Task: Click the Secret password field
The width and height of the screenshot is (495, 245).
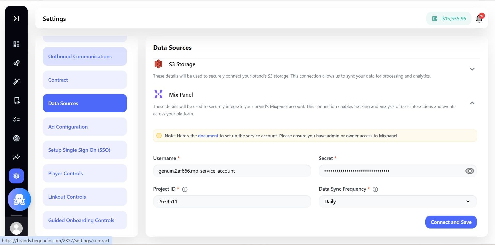Action: click(x=397, y=171)
